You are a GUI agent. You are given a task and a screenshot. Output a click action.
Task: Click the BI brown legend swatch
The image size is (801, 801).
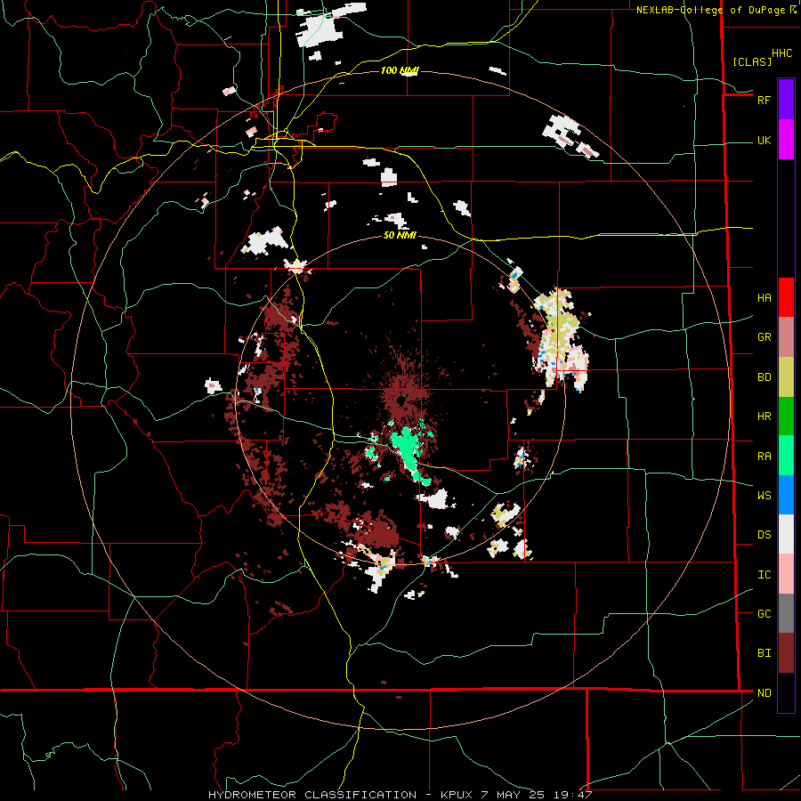786,653
